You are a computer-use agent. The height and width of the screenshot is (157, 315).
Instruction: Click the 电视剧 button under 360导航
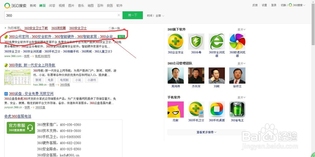pos(64,80)
